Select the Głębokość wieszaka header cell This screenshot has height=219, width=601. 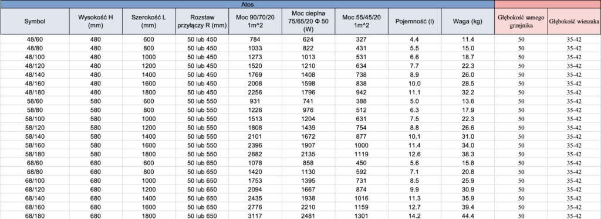574,22
